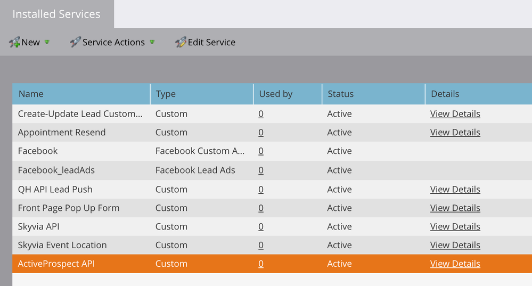Viewport: 532px width, 286px height.
Task: Expand the Service Actions dropdown arrow
Action: coord(152,42)
